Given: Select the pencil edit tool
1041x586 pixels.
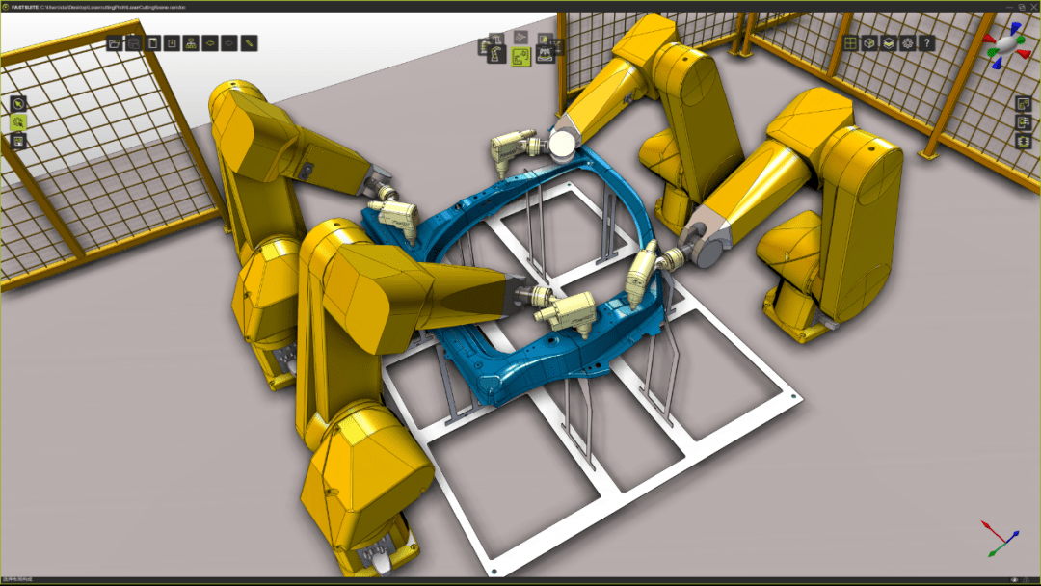Looking at the screenshot, I should [249, 43].
